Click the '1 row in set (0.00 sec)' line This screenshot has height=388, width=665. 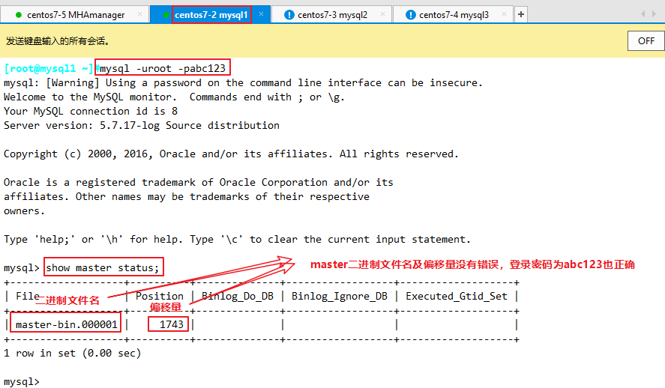73,354
